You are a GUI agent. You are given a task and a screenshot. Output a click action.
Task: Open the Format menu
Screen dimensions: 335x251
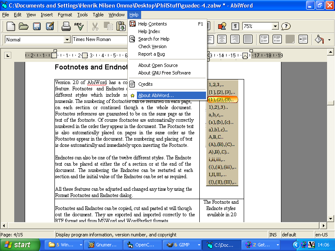click(65, 15)
